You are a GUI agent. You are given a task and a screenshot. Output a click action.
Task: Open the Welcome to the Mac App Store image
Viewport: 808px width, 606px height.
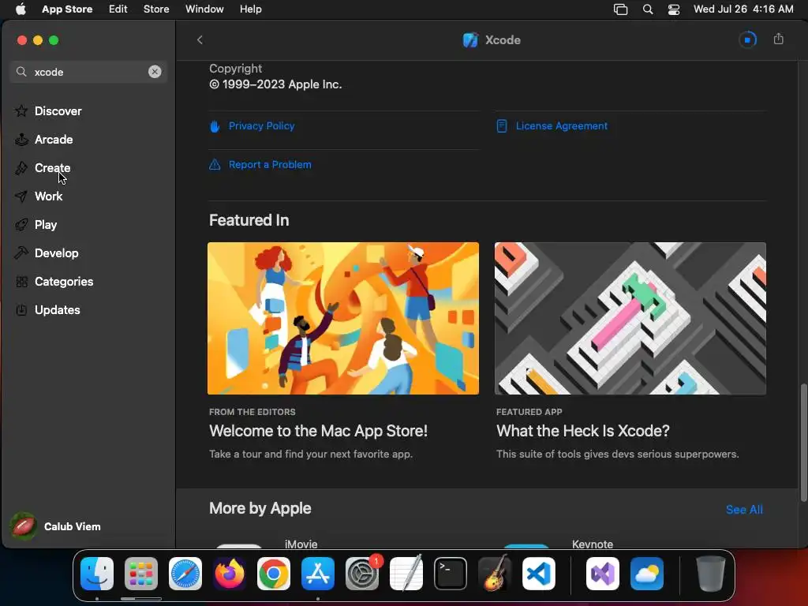(x=342, y=318)
